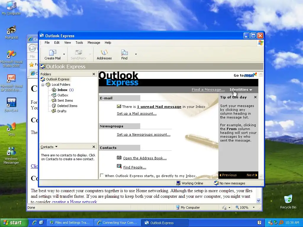Click the Address Book icon beside its link

pyautogui.click(x=119, y=158)
